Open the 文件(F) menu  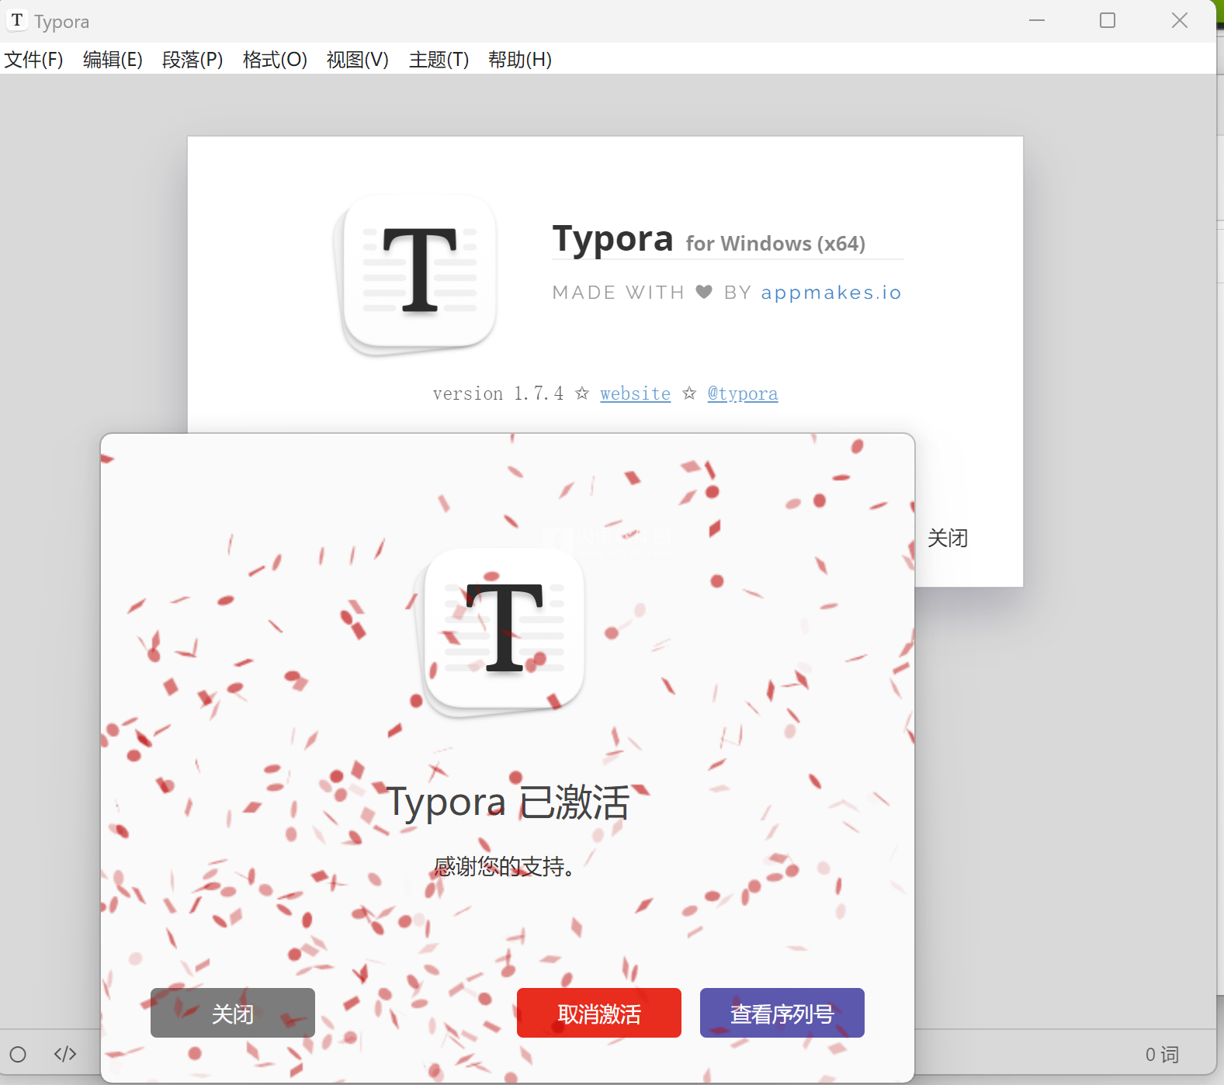point(33,60)
